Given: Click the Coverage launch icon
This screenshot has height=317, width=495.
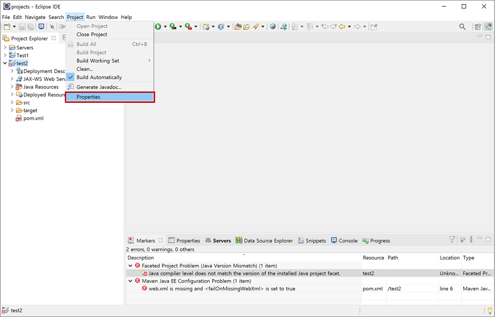Looking at the screenshot, I should click(173, 27).
